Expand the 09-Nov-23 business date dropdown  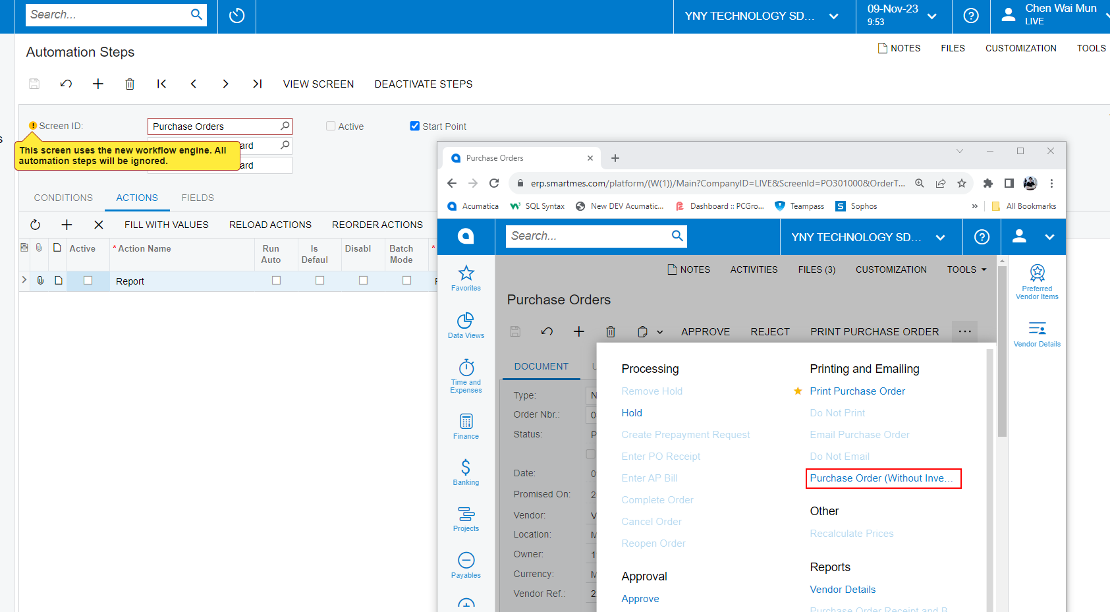(932, 16)
